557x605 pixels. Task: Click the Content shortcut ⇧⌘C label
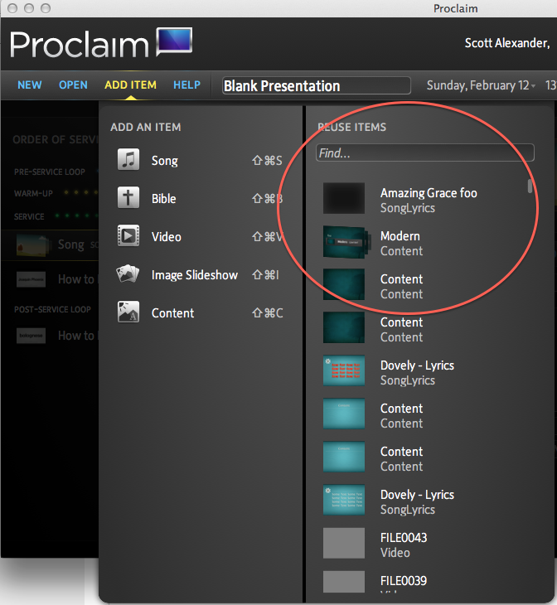point(268,313)
